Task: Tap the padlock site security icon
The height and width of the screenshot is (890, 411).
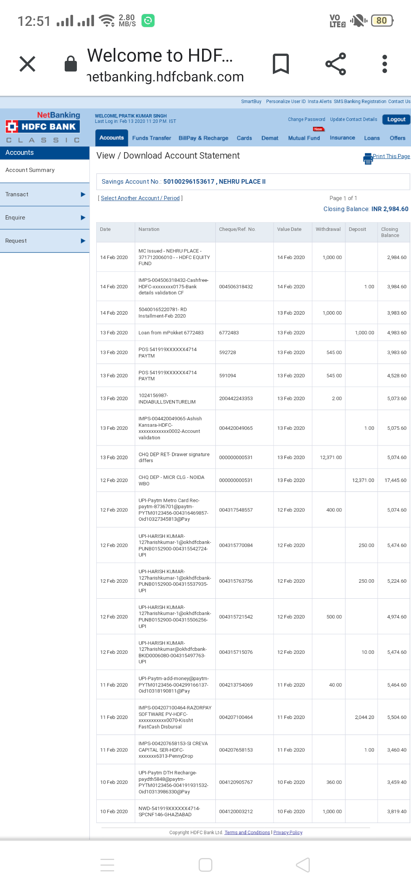Action: 71,64
